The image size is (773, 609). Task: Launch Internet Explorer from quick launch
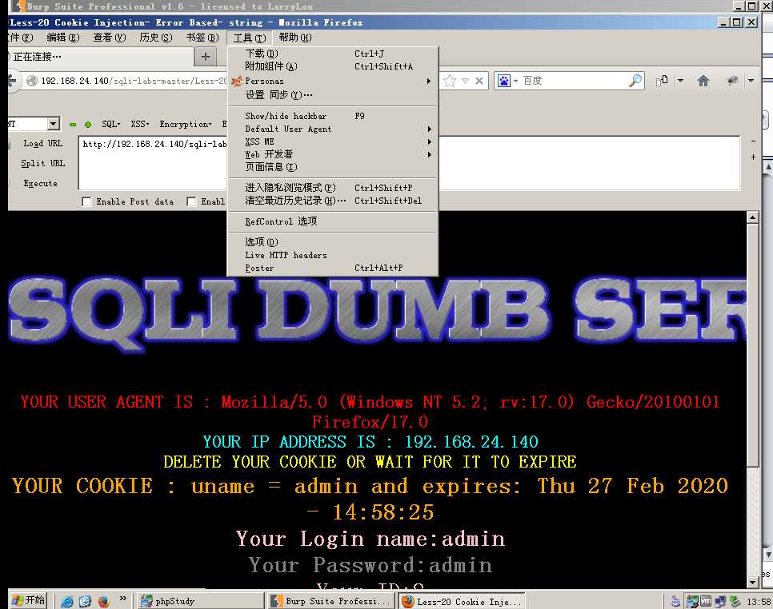pos(67,601)
